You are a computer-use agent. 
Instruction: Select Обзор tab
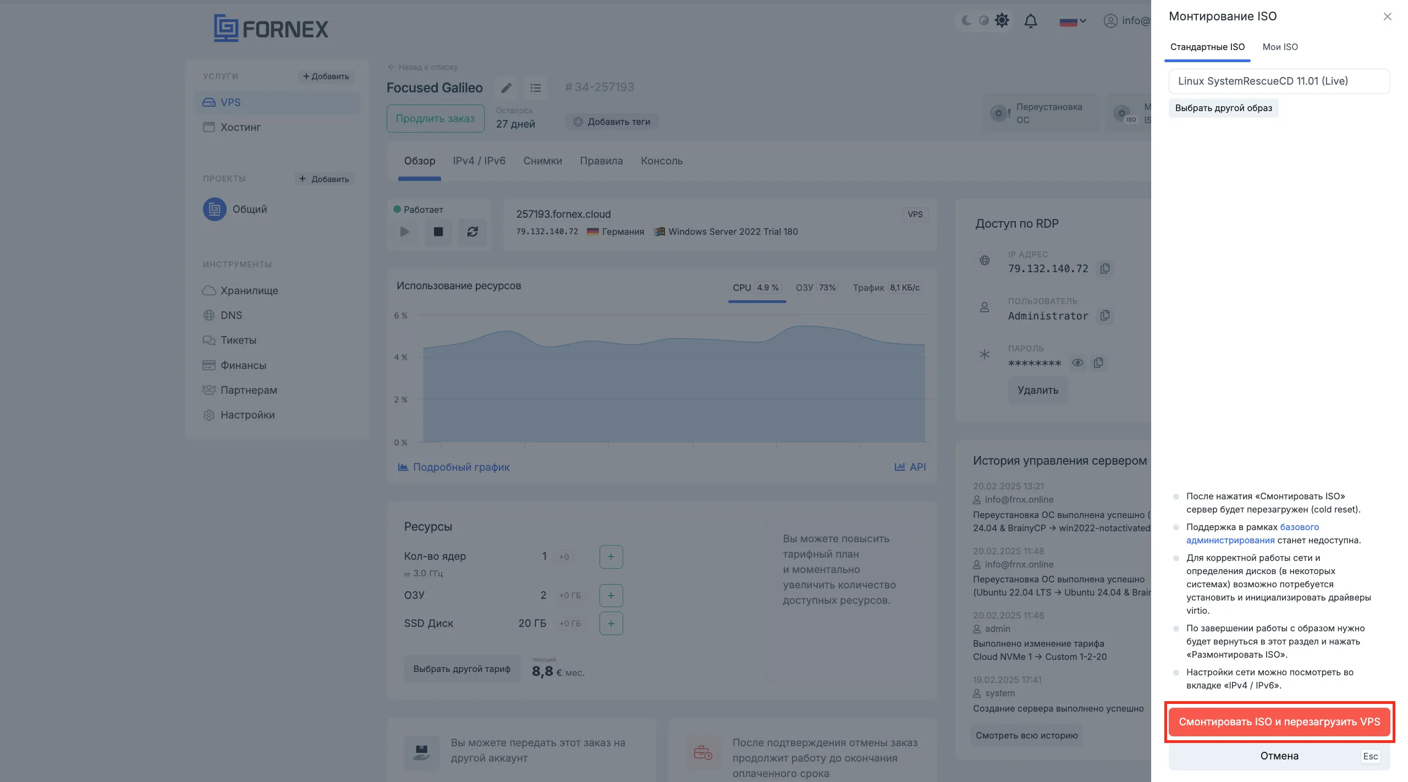click(x=420, y=162)
